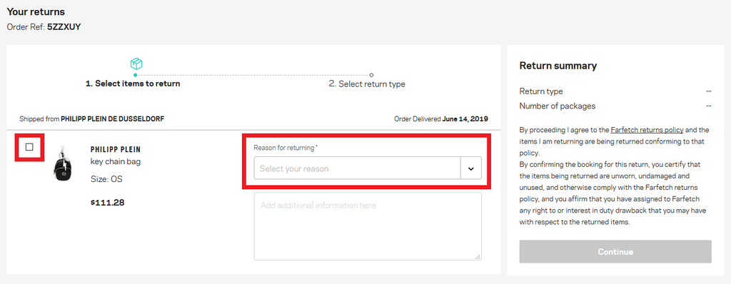Click the 'key chain bag' product title
The height and width of the screenshot is (284, 731).
point(116,162)
